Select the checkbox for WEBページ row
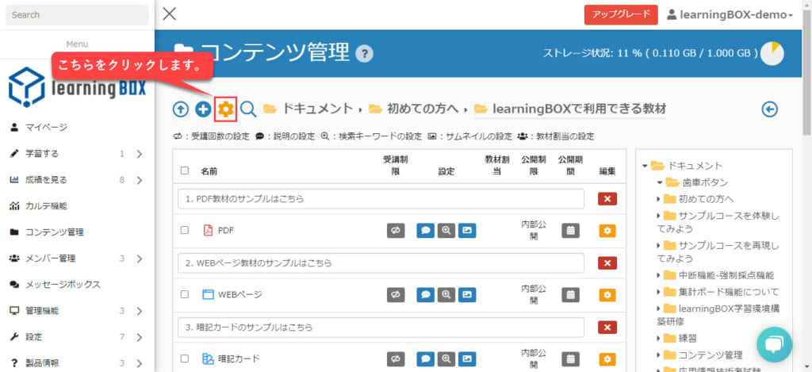The height and width of the screenshot is (372, 812). coord(185,294)
